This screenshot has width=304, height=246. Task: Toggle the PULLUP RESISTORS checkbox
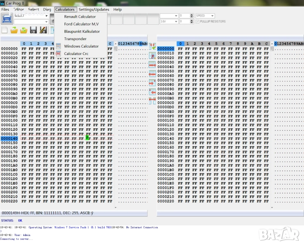click(x=197, y=21)
